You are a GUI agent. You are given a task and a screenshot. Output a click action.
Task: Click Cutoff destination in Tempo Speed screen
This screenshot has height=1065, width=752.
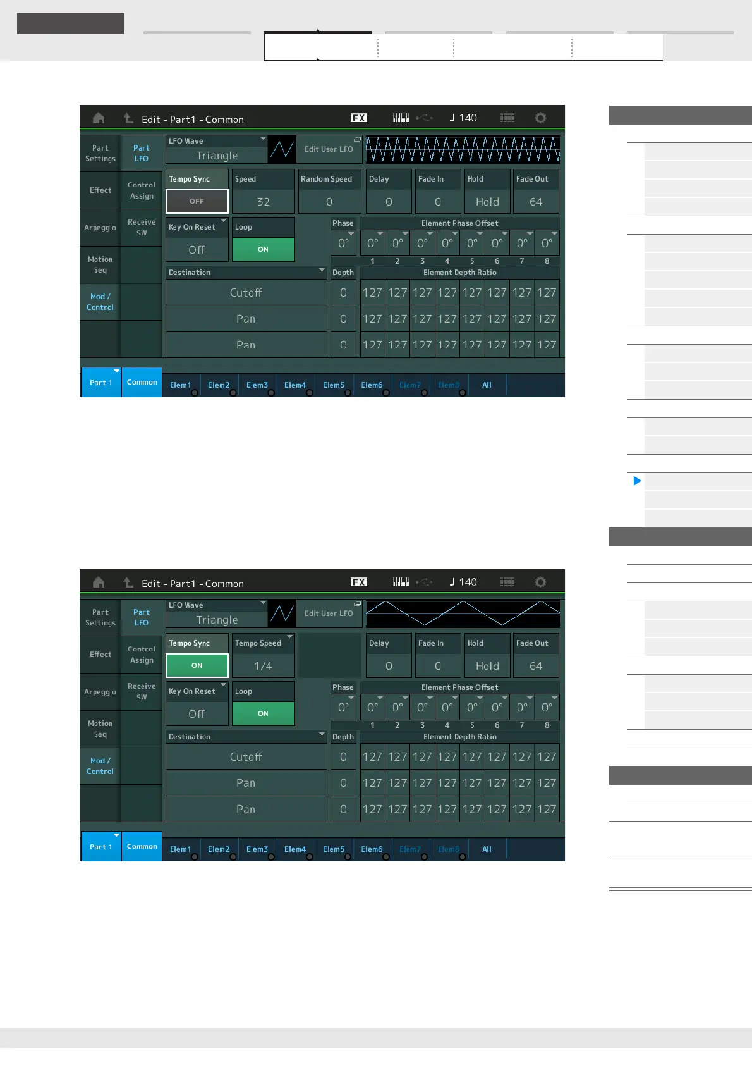[246, 757]
